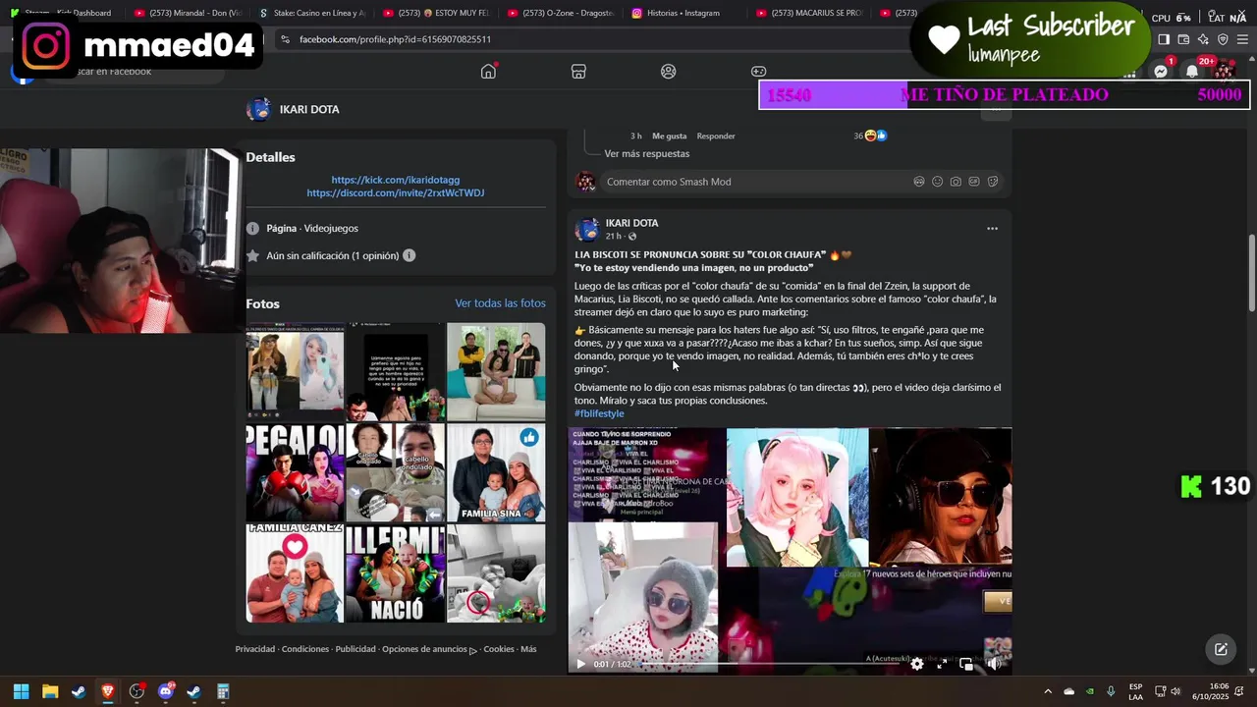This screenshot has height=707, width=1257.
Task: Open Brave browser in the taskbar
Action: pyautogui.click(x=108, y=692)
